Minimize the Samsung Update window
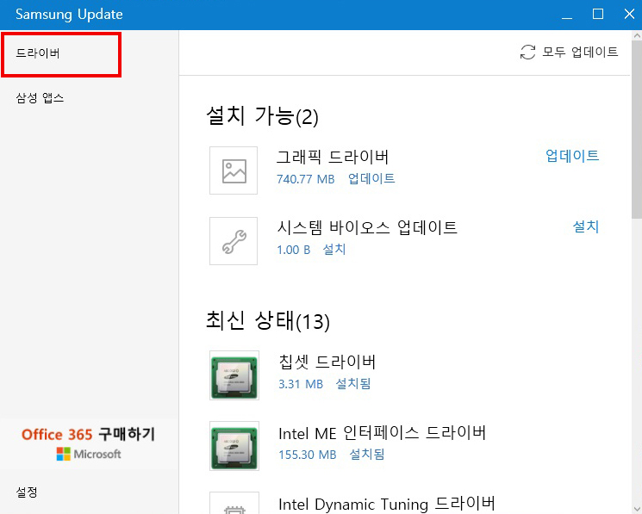642x514 pixels. click(567, 15)
